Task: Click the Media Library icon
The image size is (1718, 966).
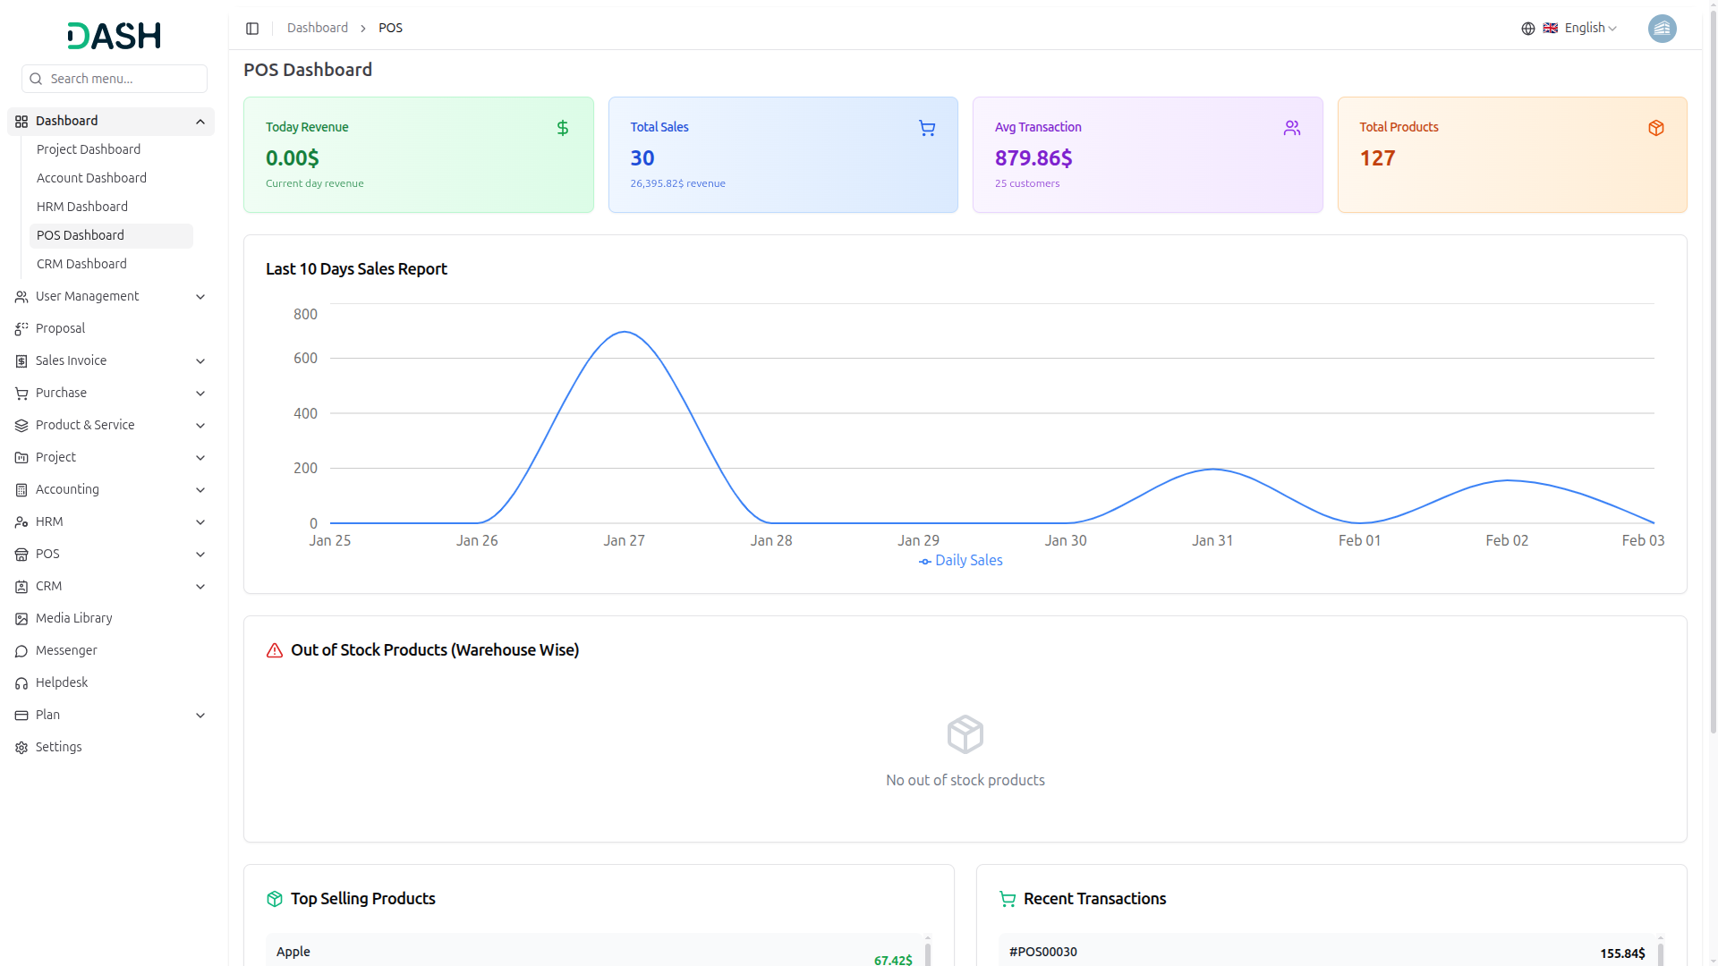Action: [21, 619]
